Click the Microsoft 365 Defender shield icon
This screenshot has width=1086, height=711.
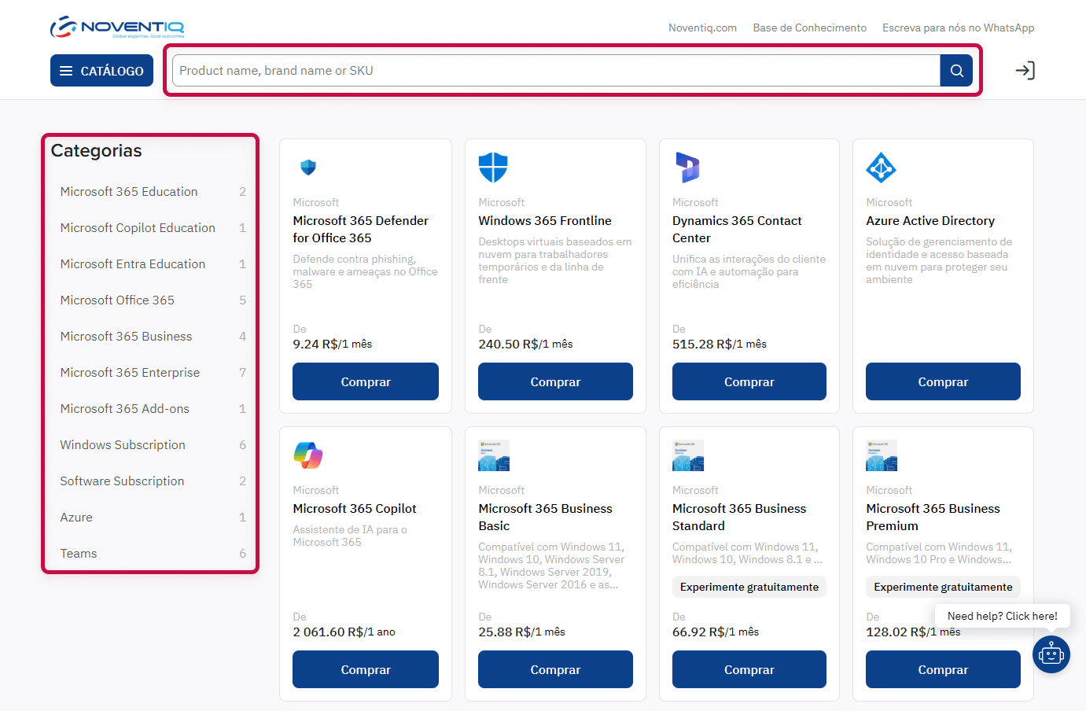pyautogui.click(x=308, y=168)
